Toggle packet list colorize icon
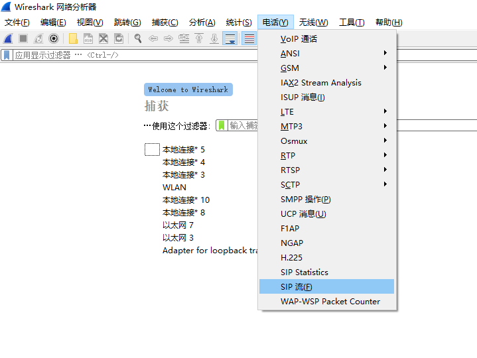Image resolution: width=477 pixels, height=358 pixels. (x=249, y=38)
